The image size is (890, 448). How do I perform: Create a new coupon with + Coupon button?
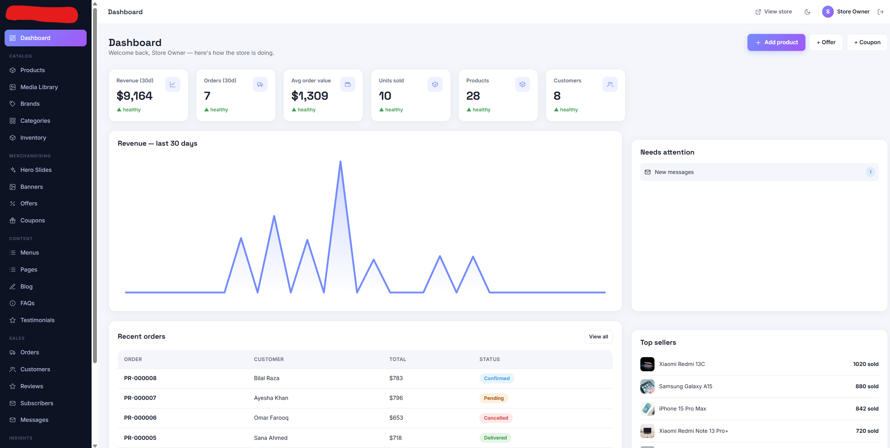click(x=867, y=42)
